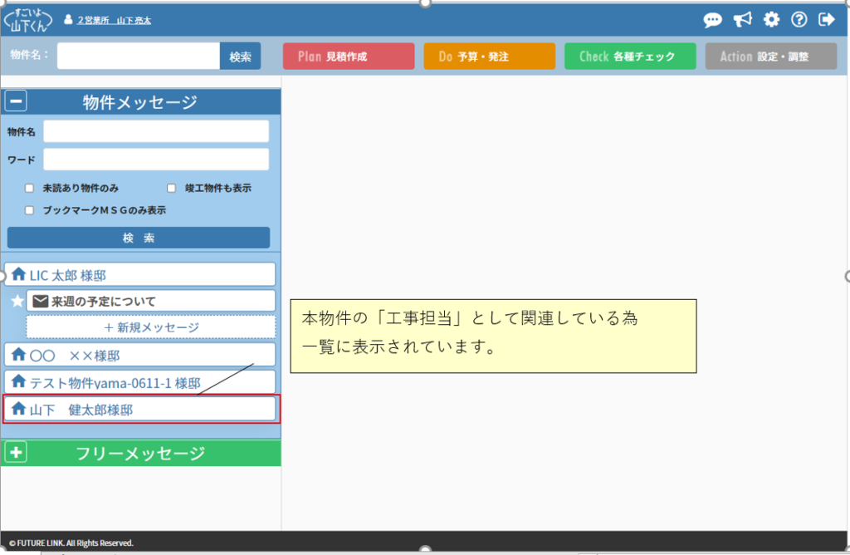
Task: Expand the フリーメッセージ panel
Action: [x=15, y=452]
